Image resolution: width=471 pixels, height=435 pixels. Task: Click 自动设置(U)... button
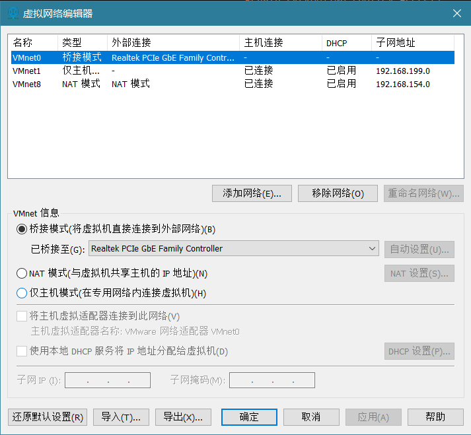click(x=419, y=249)
